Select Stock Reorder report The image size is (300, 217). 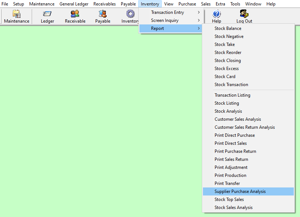pos(248,53)
